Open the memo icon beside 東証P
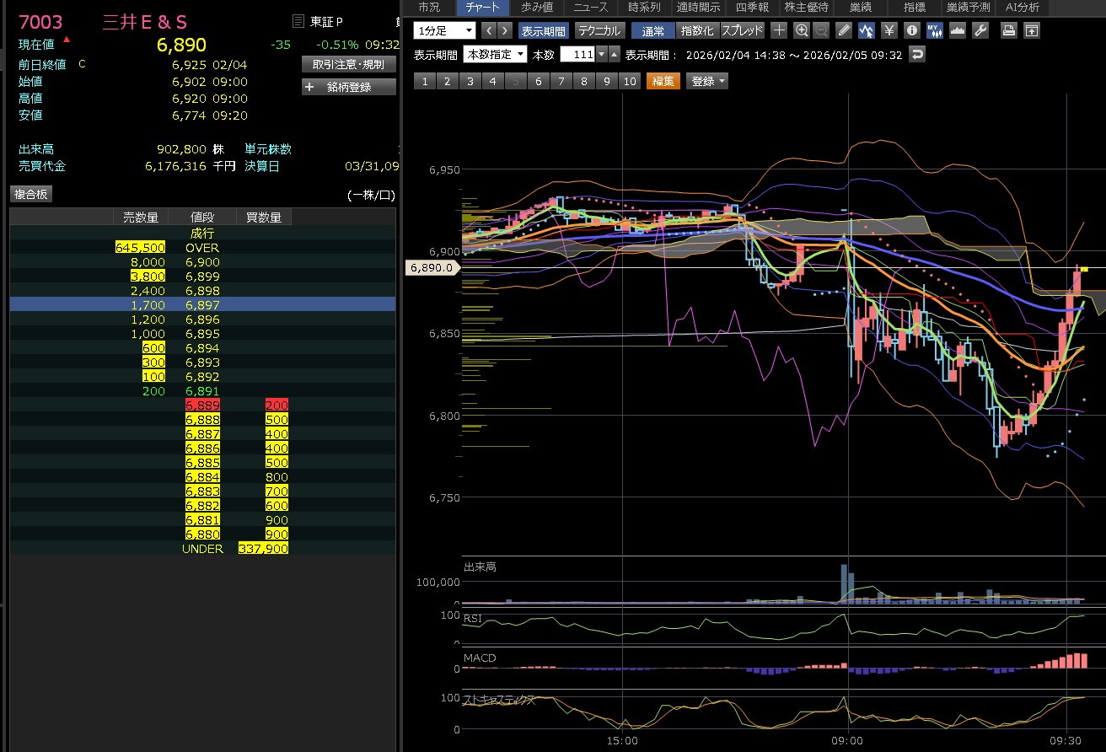 pos(297,22)
